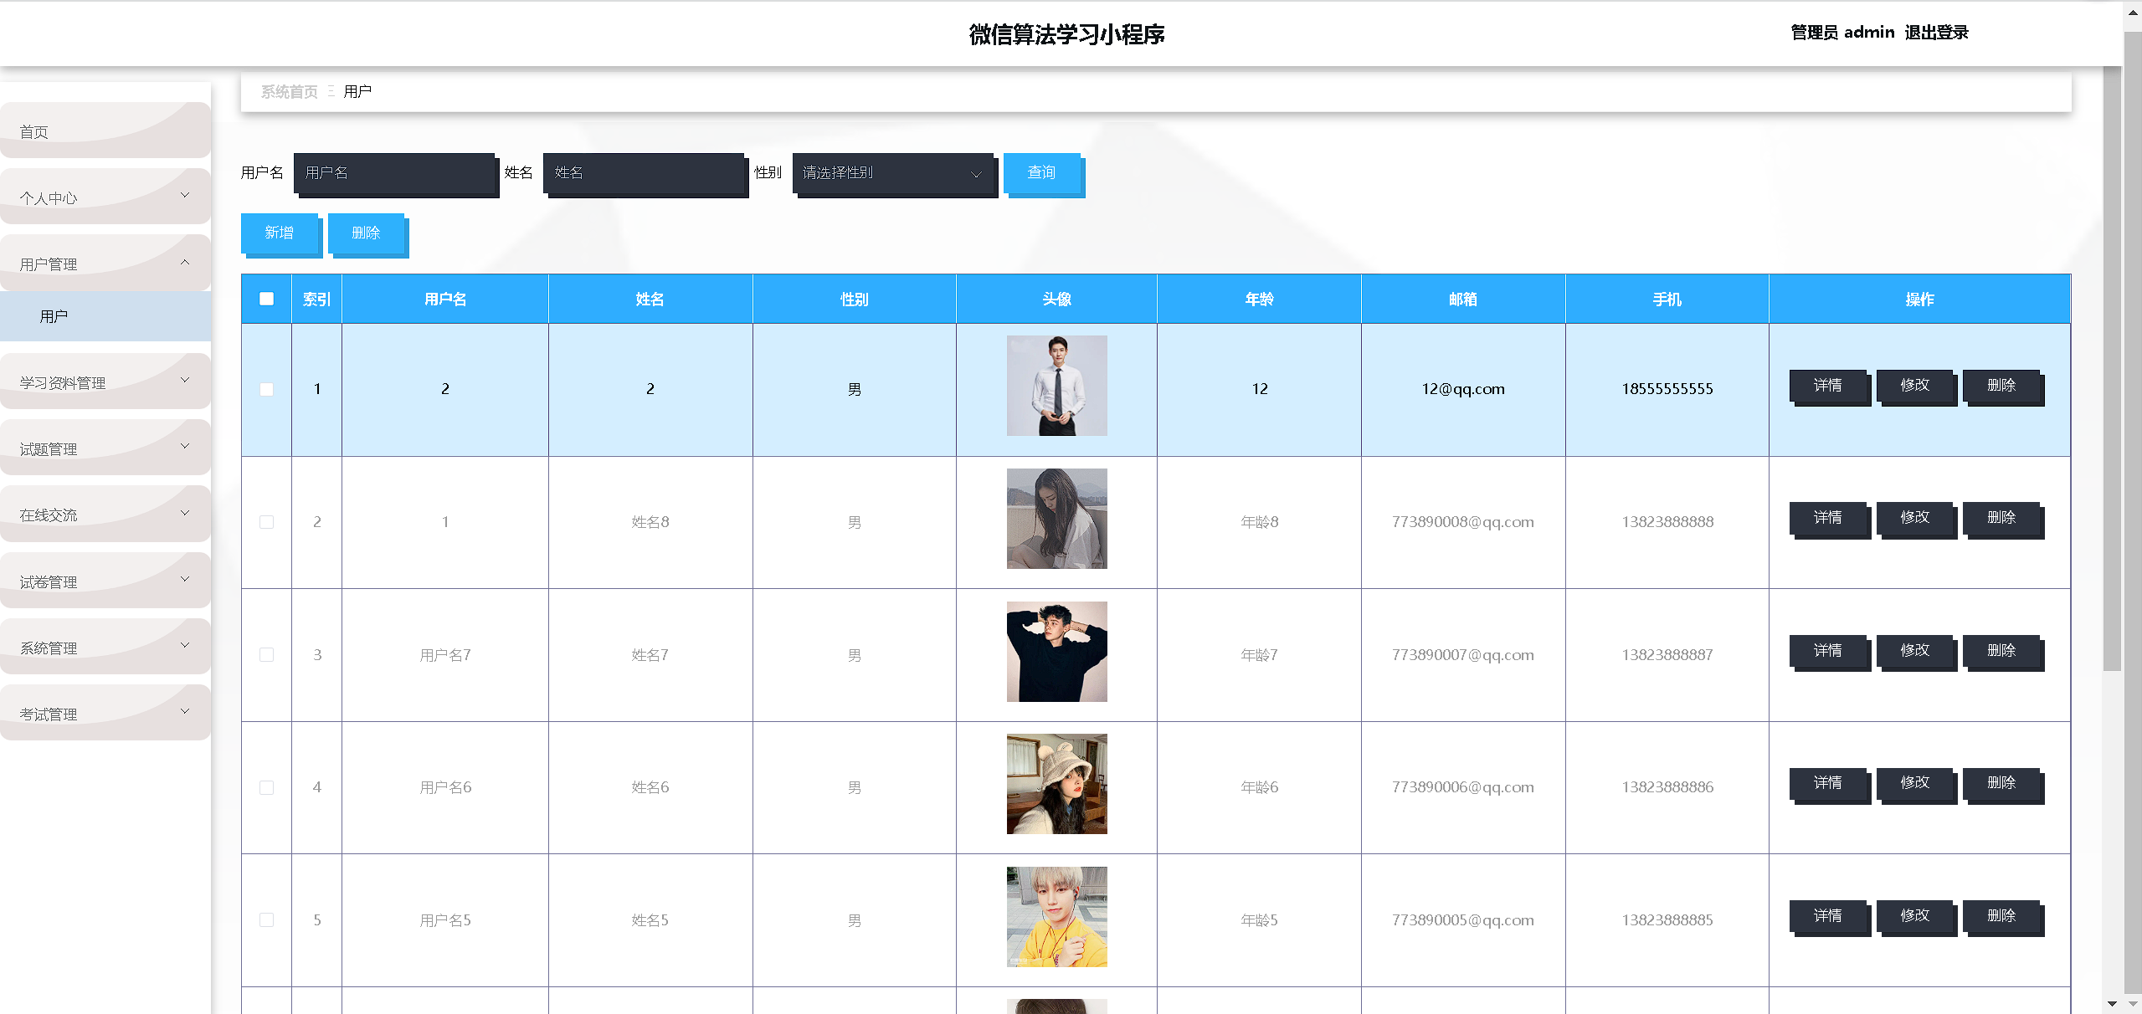The height and width of the screenshot is (1014, 2142).
Task: Expand the 试题管理 sidebar menu
Action: tap(105, 448)
